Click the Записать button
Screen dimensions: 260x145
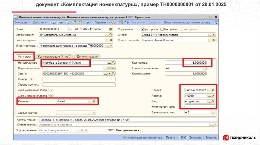195,137
